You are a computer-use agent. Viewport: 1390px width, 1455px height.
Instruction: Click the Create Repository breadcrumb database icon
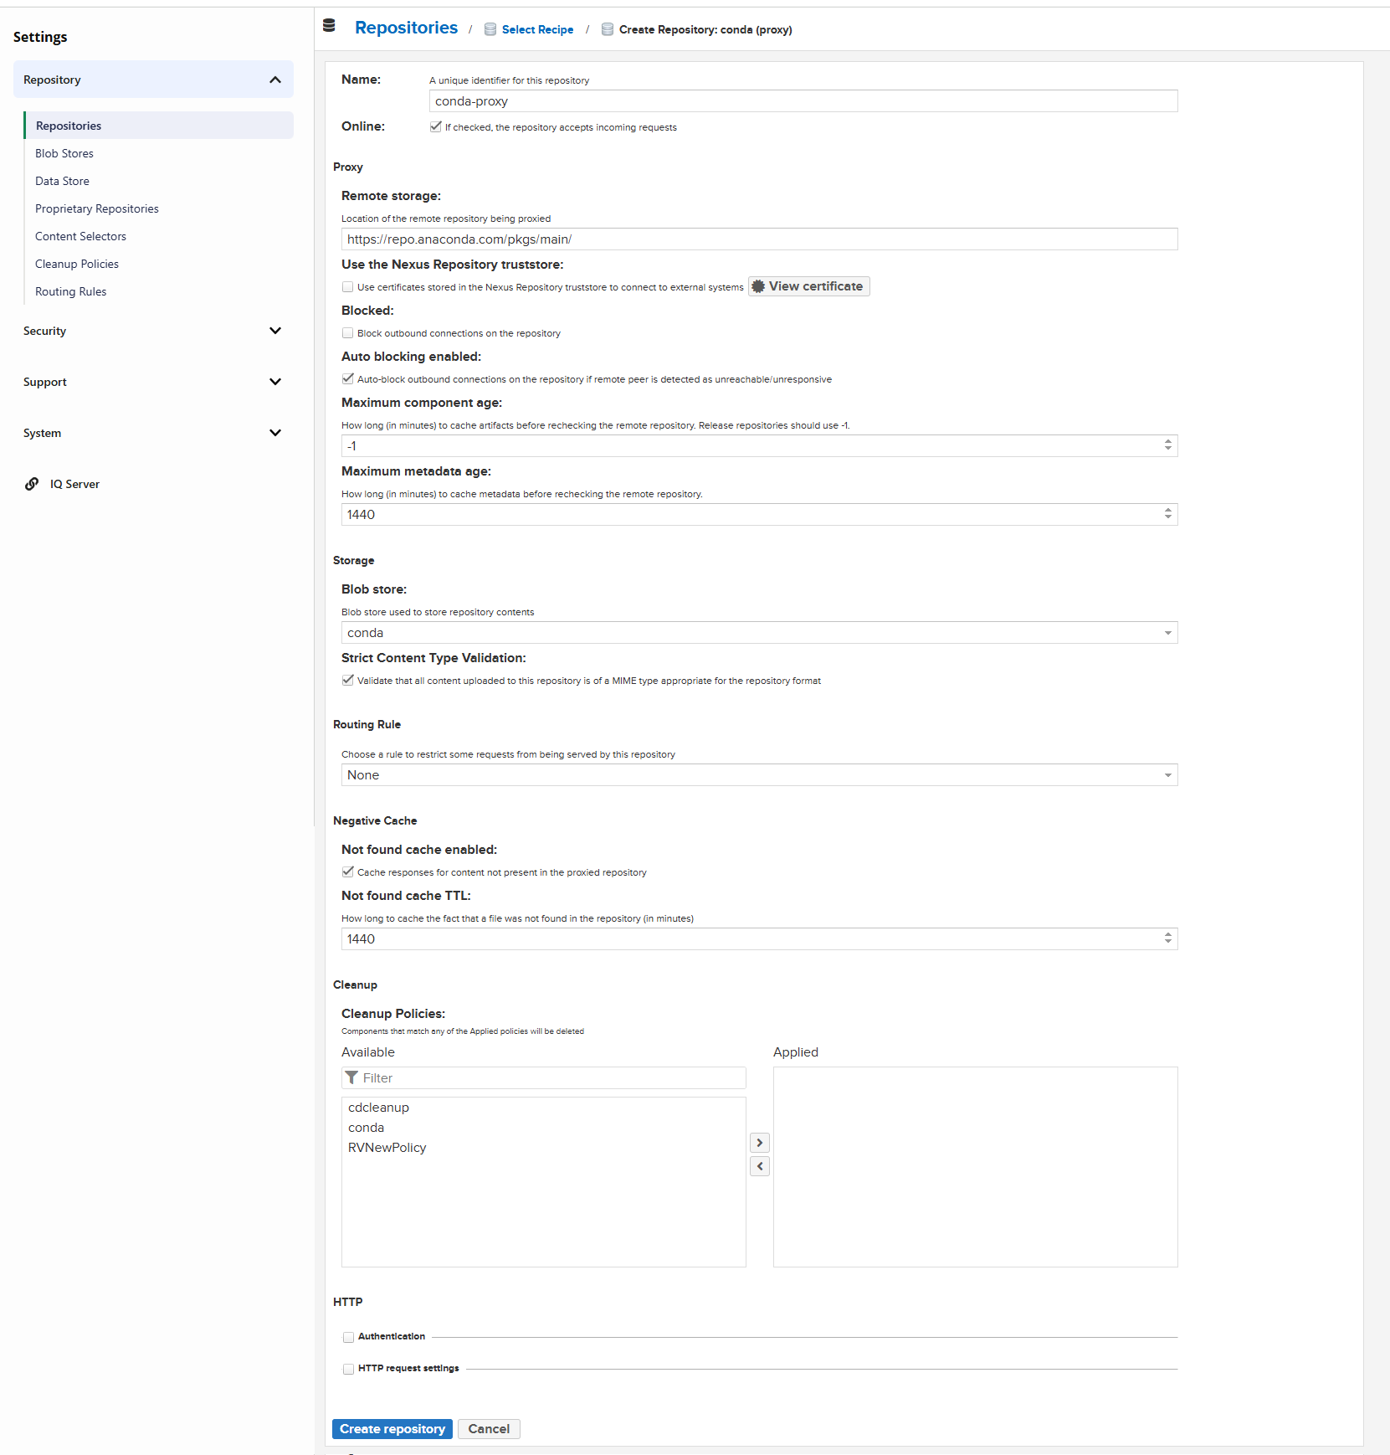coord(608,29)
